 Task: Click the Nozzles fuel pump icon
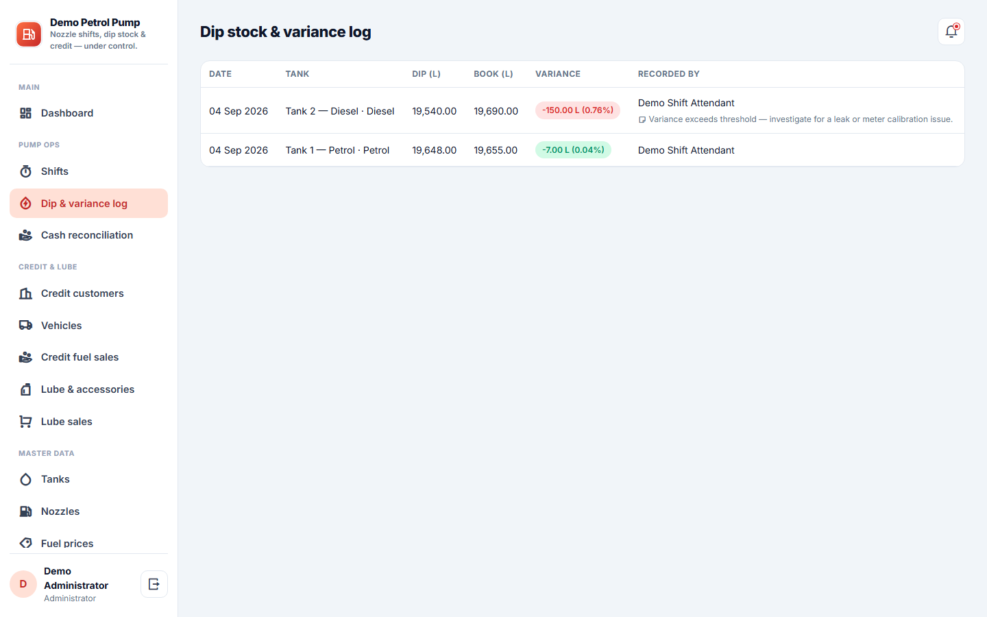click(x=25, y=511)
